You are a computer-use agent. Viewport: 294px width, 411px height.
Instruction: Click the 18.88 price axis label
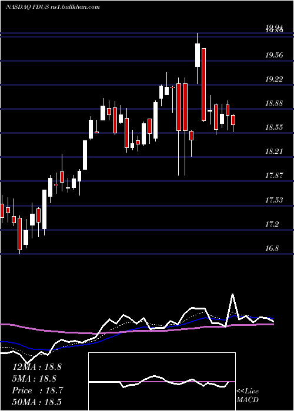(x=274, y=103)
